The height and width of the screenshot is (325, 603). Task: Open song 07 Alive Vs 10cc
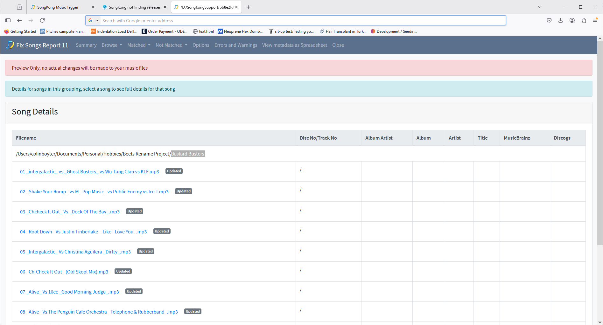[69, 292]
